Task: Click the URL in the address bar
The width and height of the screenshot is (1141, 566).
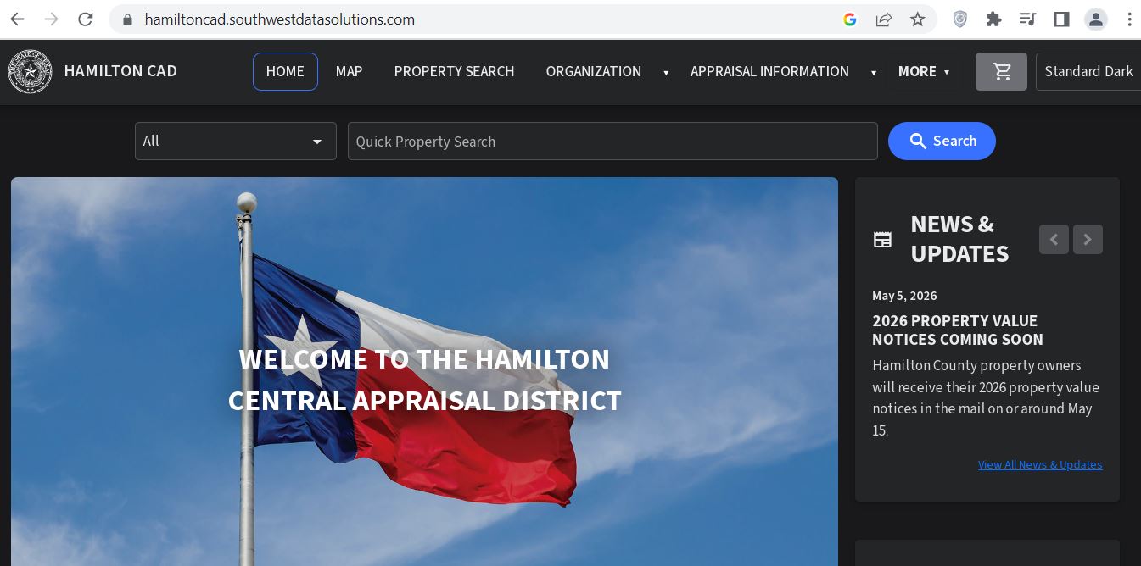Action: coord(280,19)
